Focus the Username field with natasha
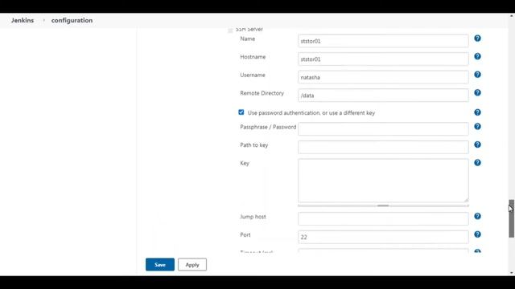Viewport: 515px width, 289px height. pos(383,77)
